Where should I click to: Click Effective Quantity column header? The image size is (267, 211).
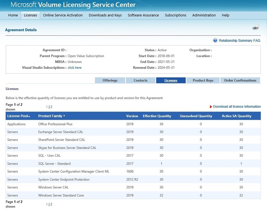[x=157, y=116]
